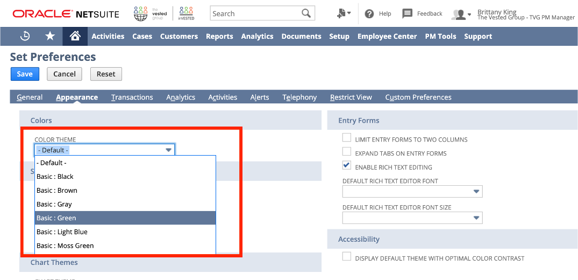
Task: Switch to the Transactions tab
Action: tap(132, 97)
